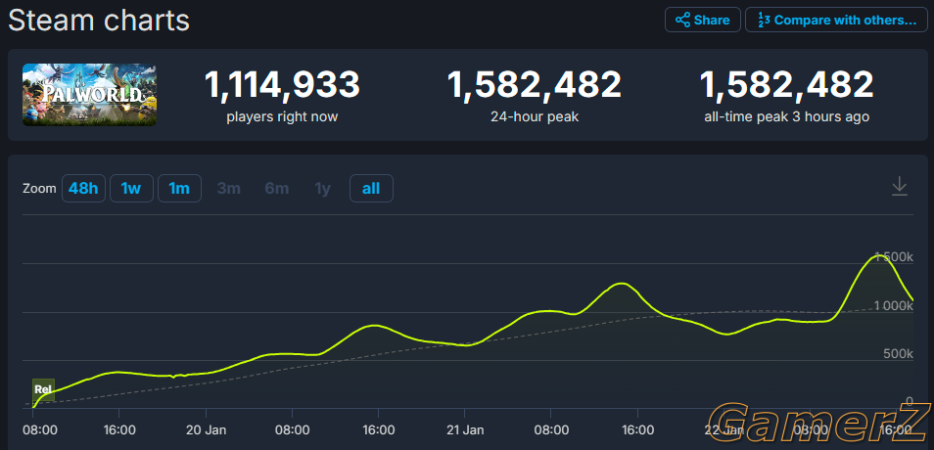Set chart zoom to 48h
The height and width of the screenshot is (450, 934).
(83, 189)
